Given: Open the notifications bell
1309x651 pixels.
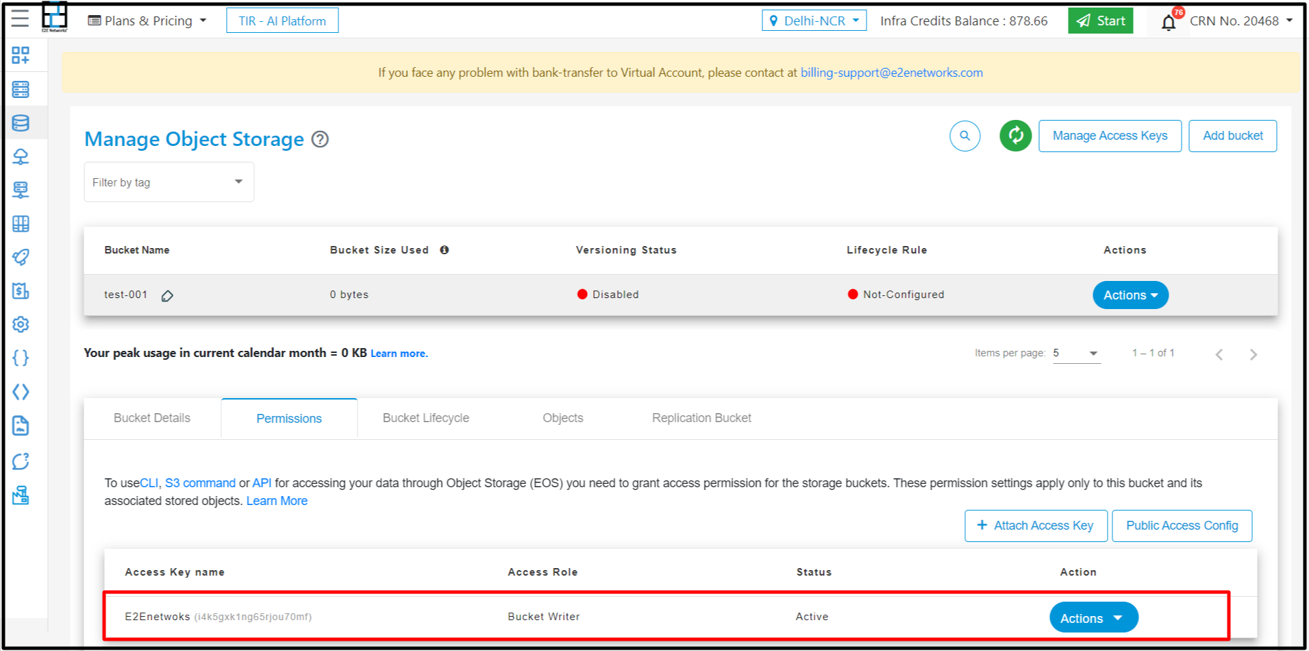Looking at the screenshot, I should (1169, 22).
